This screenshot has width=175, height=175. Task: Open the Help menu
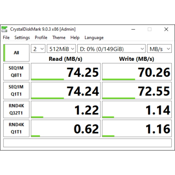coord(75,37)
